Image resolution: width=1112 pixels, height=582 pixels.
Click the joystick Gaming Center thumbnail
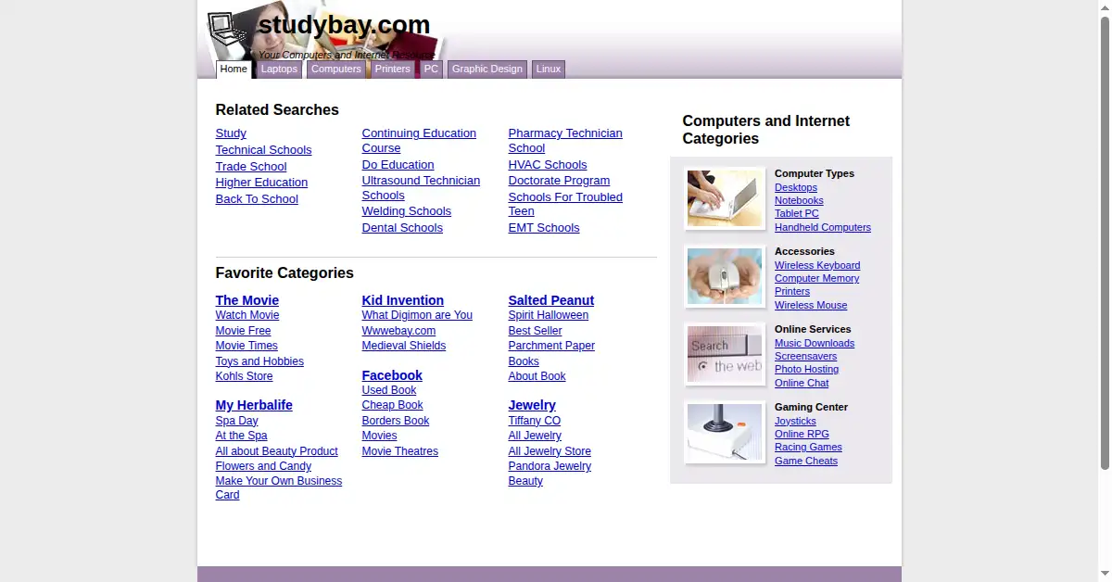pos(725,432)
